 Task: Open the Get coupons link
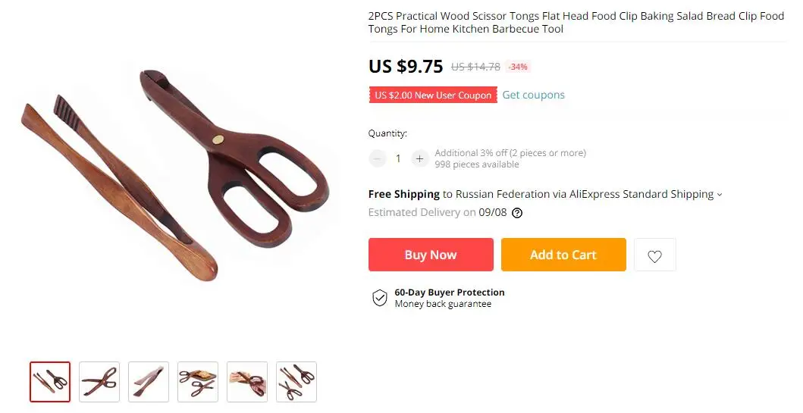point(533,95)
